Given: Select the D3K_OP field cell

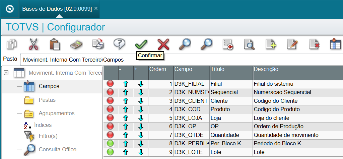Looking at the screenshot, I should [192, 127].
